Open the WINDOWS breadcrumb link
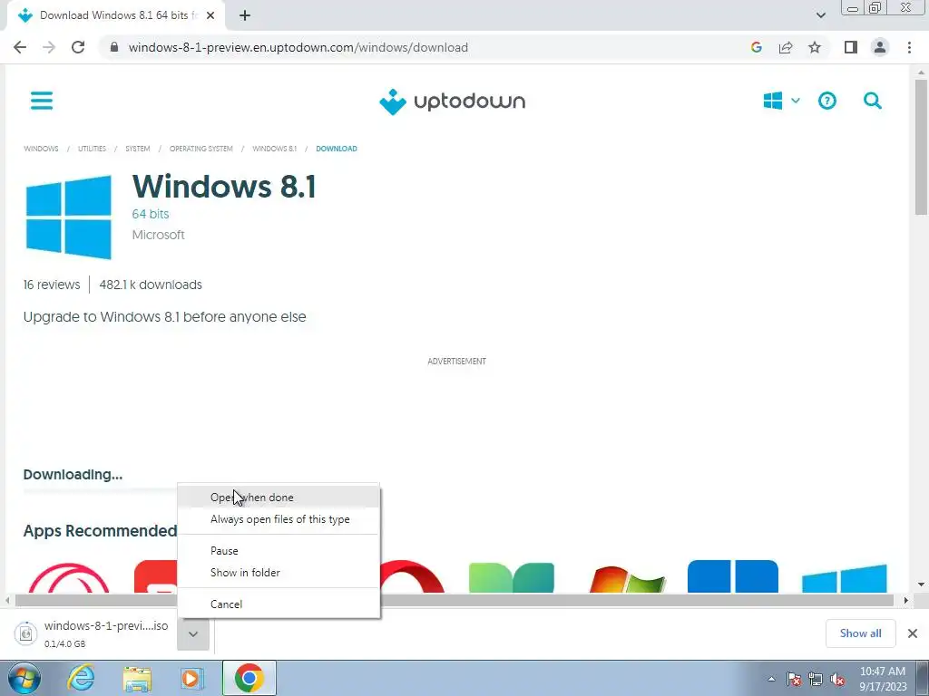 (41, 149)
